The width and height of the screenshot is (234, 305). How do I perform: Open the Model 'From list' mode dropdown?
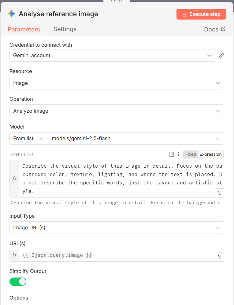(x=29, y=138)
